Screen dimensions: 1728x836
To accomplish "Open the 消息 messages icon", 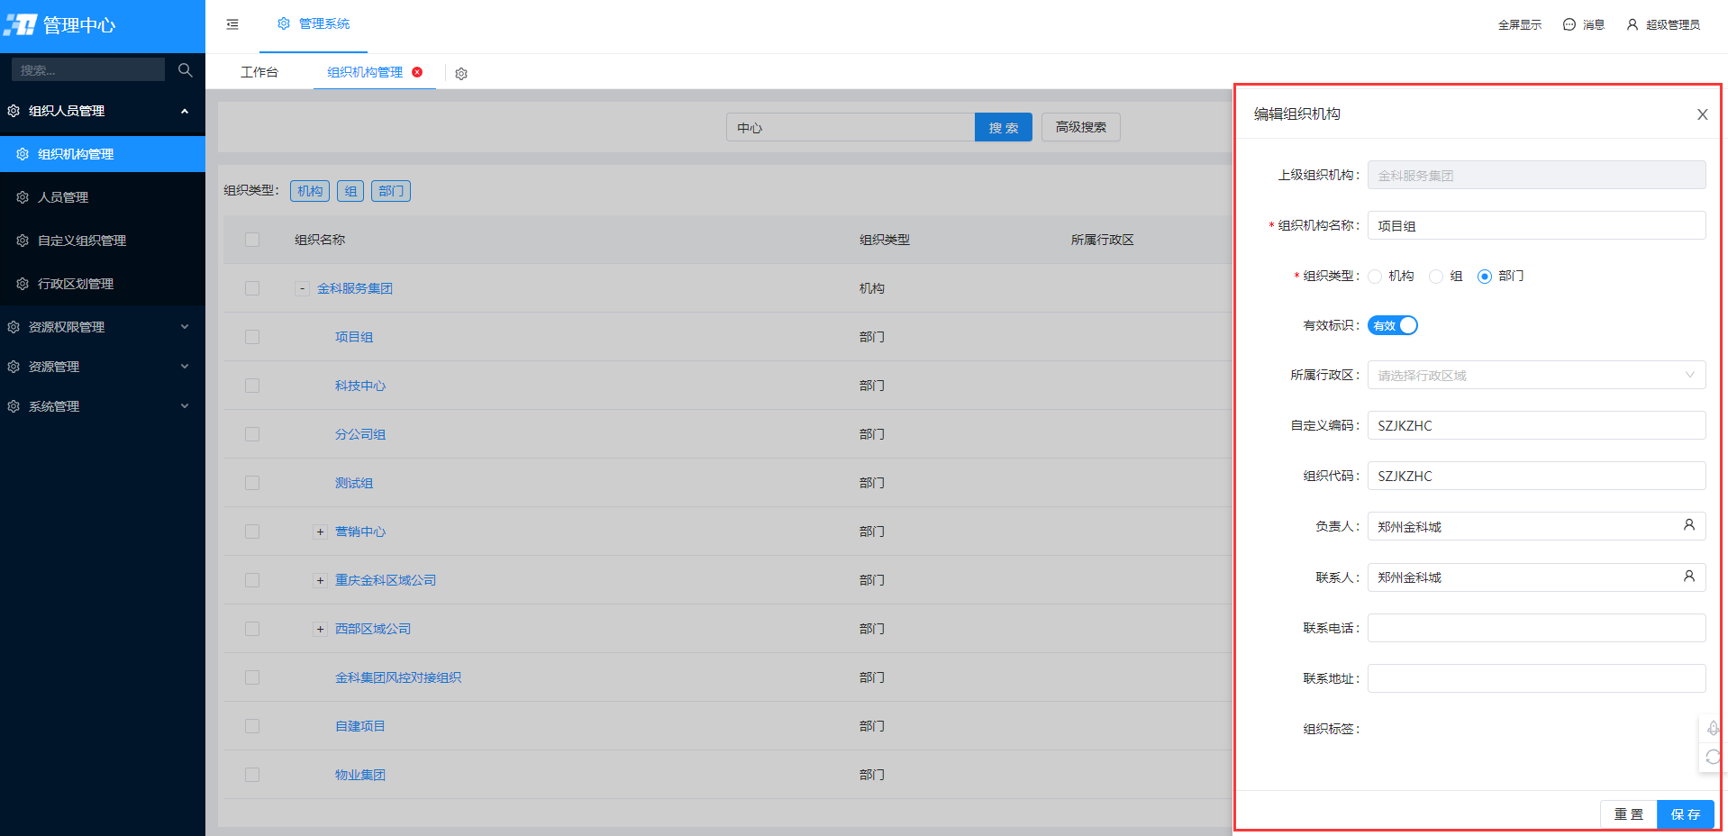I will click(x=1569, y=24).
